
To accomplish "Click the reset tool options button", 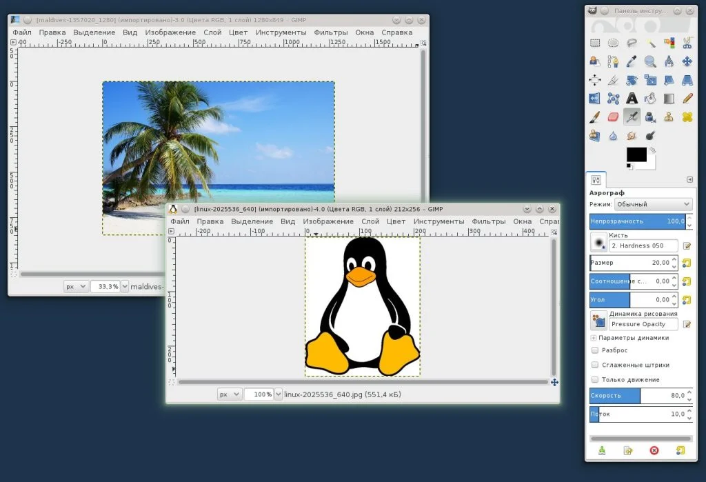I will pyautogui.click(x=680, y=450).
